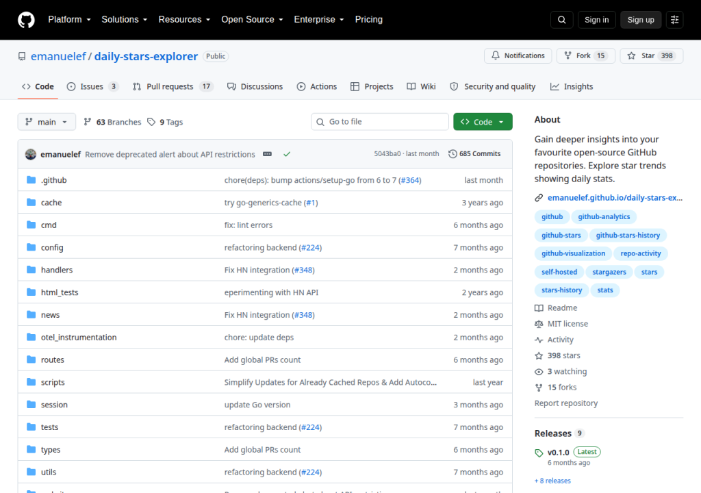Click the tag icon beside v0.1.0 release
The height and width of the screenshot is (493, 701).
pyautogui.click(x=539, y=453)
